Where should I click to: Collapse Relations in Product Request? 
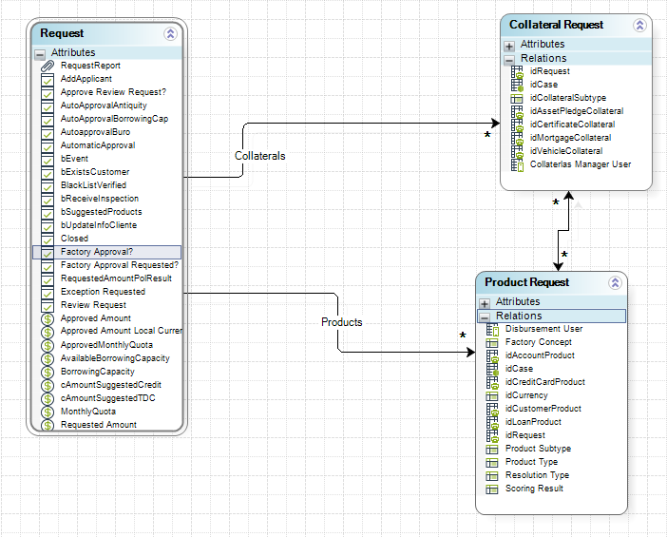coord(485,317)
